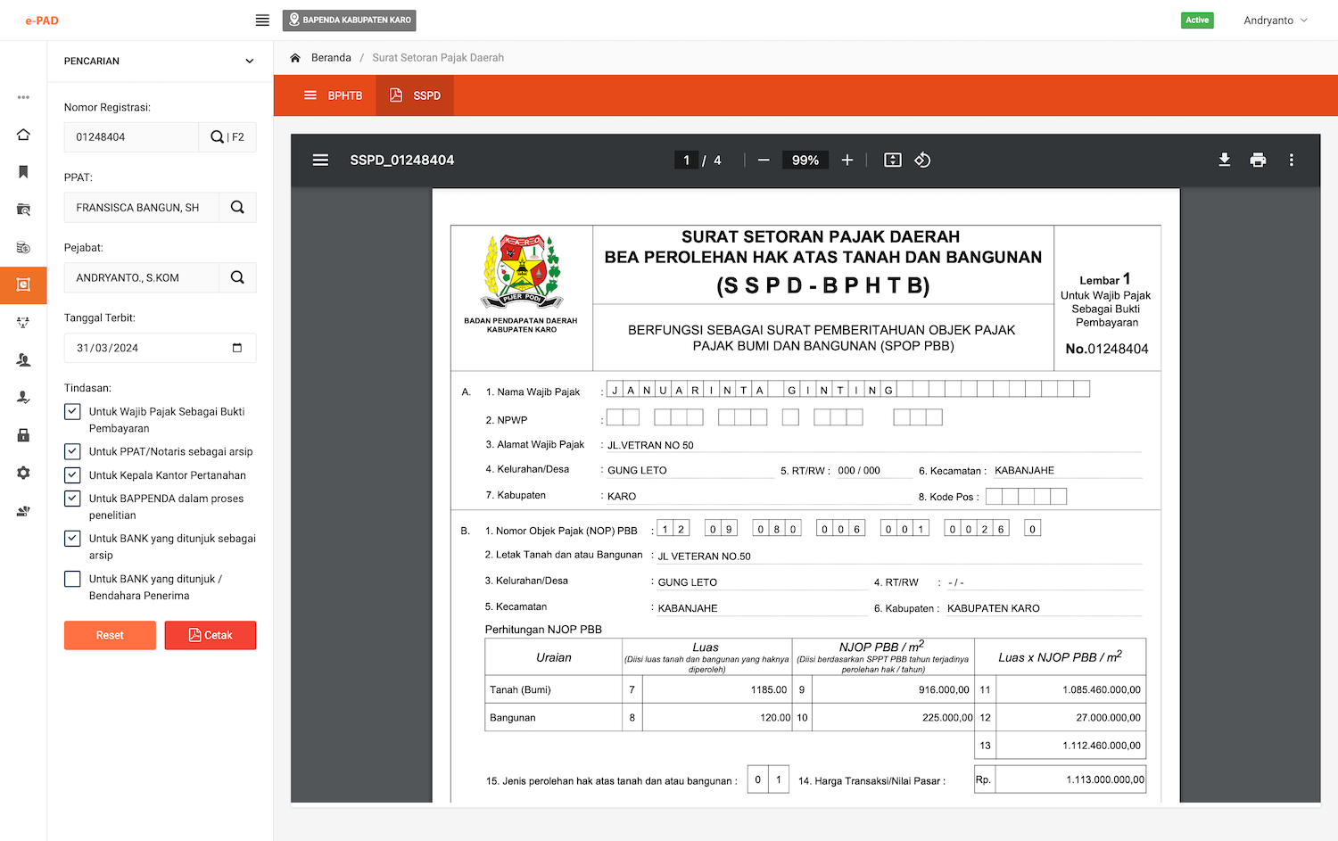Click the fit to page icon

(x=892, y=160)
